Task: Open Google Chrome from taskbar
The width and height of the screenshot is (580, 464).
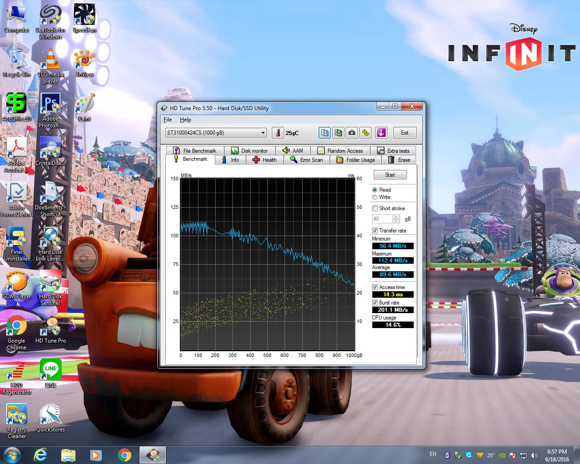Action: coord(125,455)
